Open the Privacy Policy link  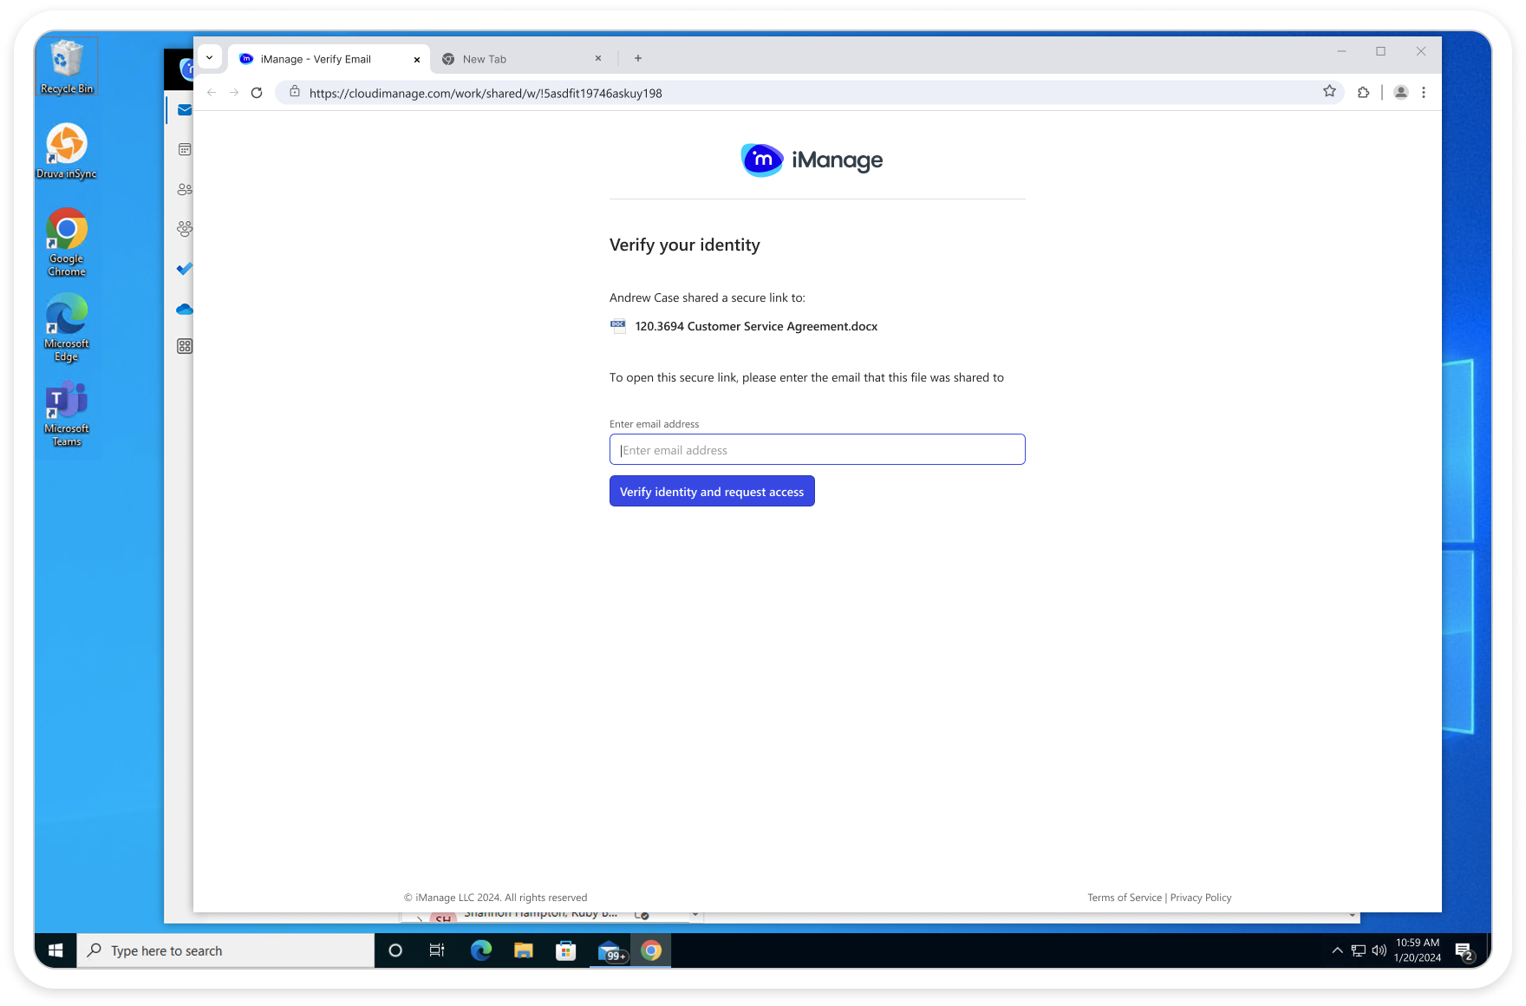point(1201,898)
